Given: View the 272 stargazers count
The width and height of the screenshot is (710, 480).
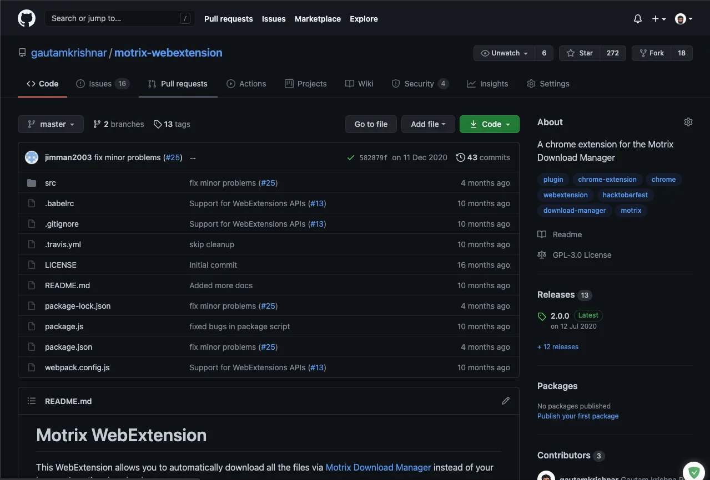Looking at the screenshot, I should pos(613,53).
